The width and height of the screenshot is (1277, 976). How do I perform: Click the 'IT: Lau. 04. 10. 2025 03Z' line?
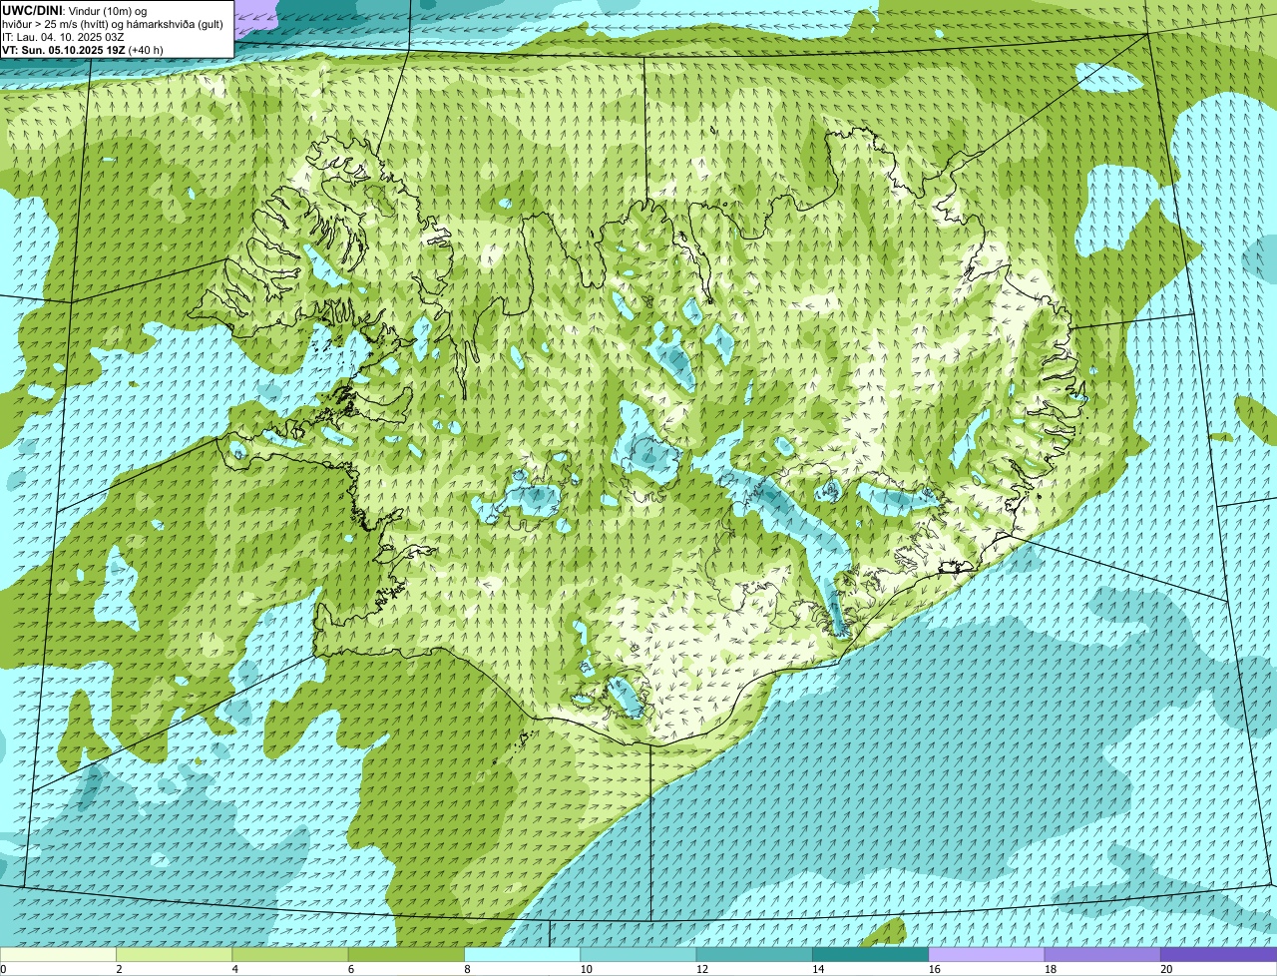coord(63,37)
